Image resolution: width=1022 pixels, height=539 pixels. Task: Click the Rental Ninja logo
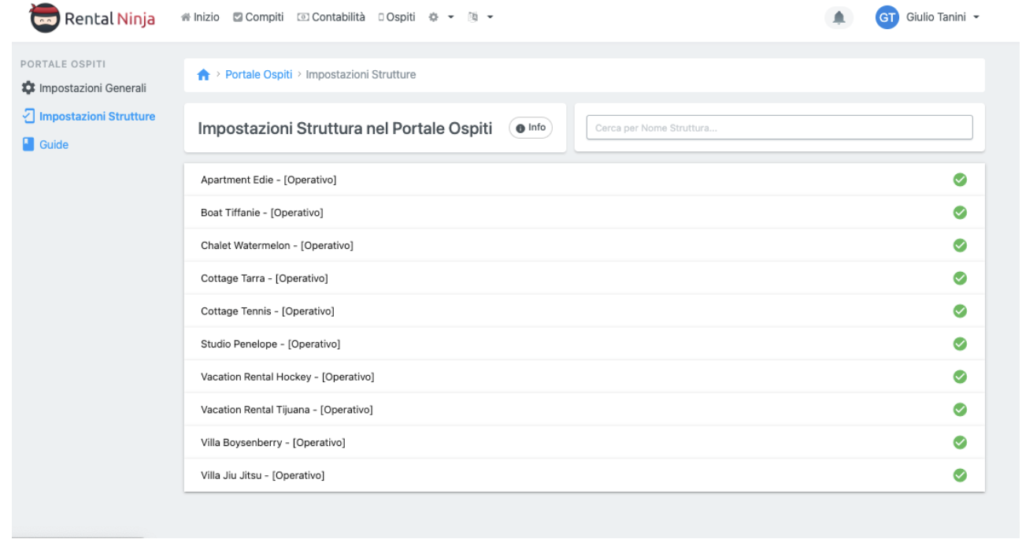click(93, 18)
